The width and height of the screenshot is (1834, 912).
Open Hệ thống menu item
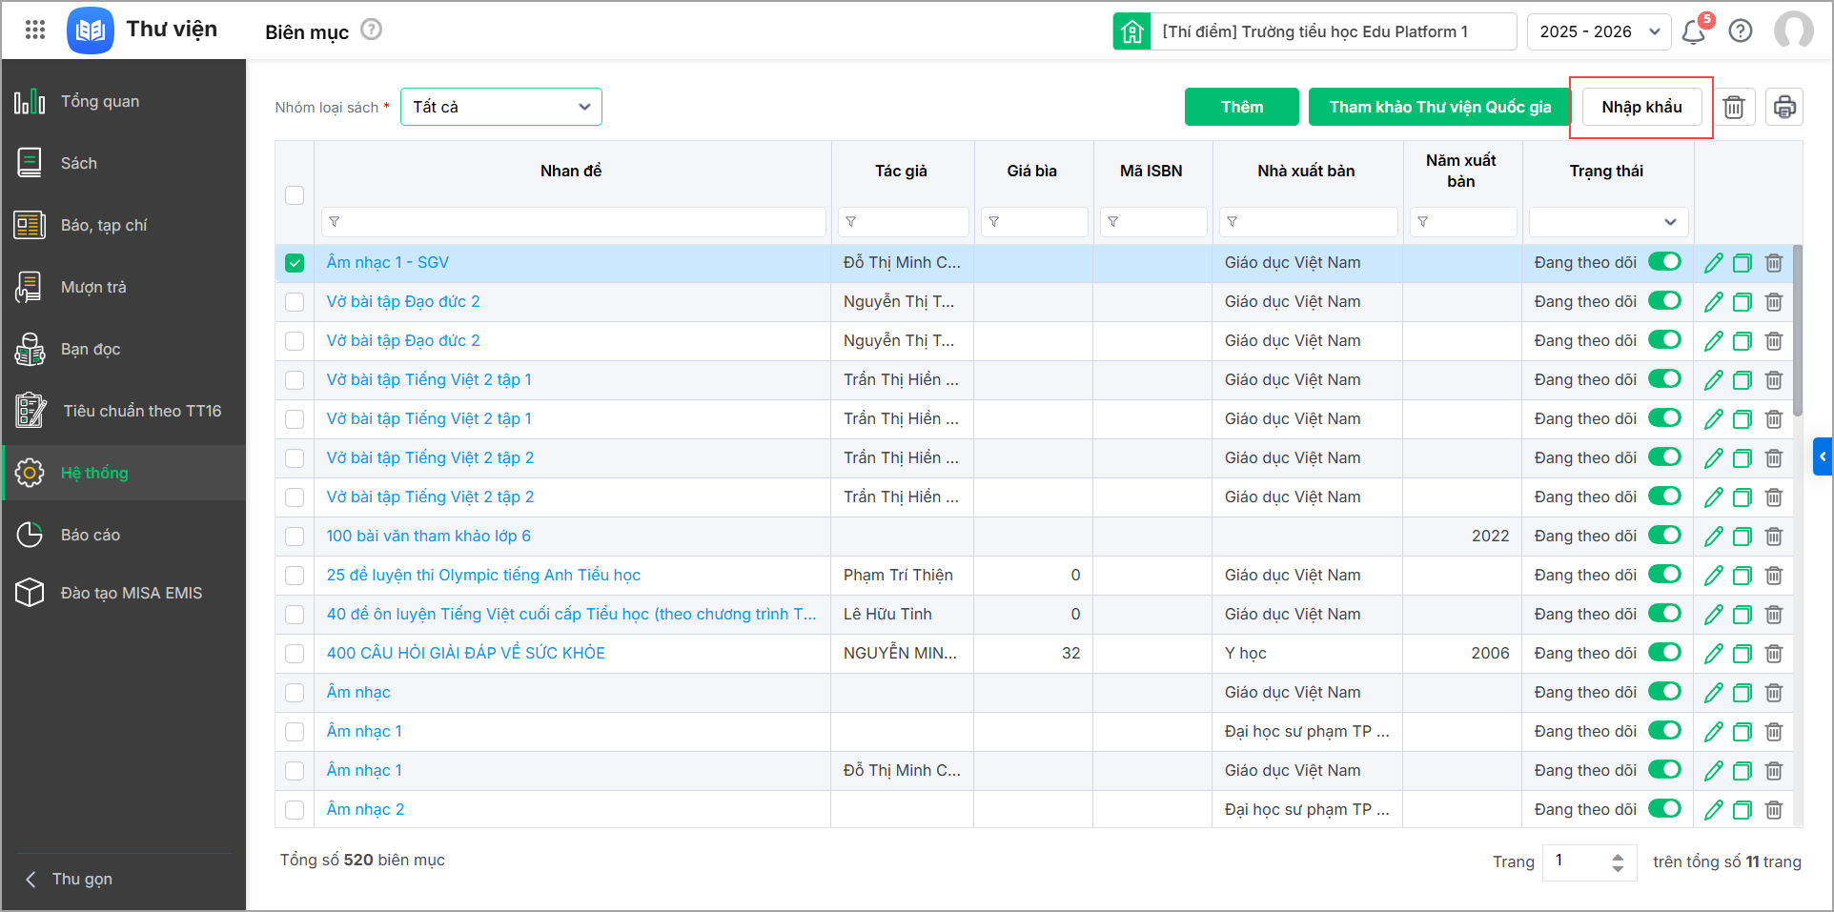(x=124, y=473)
